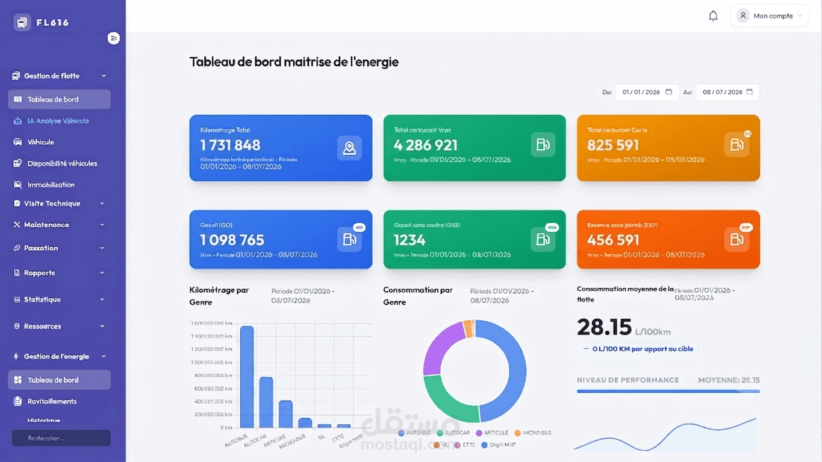Click the search field at the sidebar bottom
Image resolution: width=822 pixels, height=462 pixels.
(x=61, y=438)
